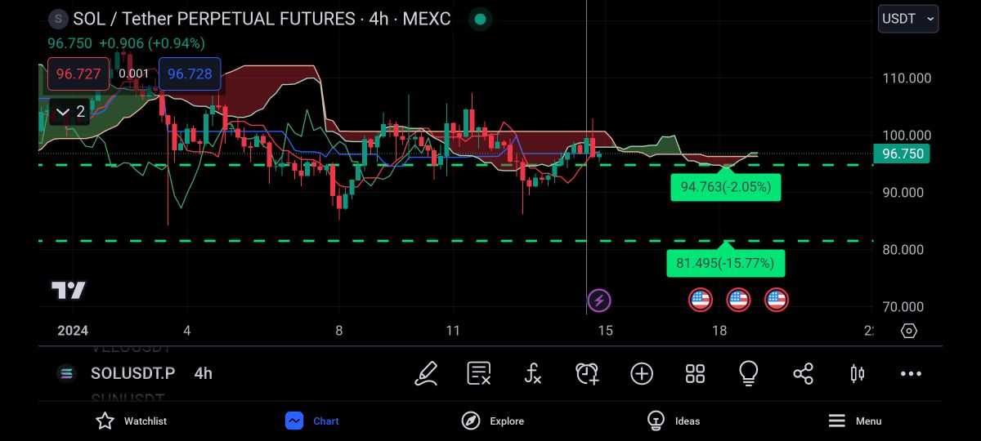
Task: Expand the collapsed indicators legend chevron
Action: tap(69, 112)
